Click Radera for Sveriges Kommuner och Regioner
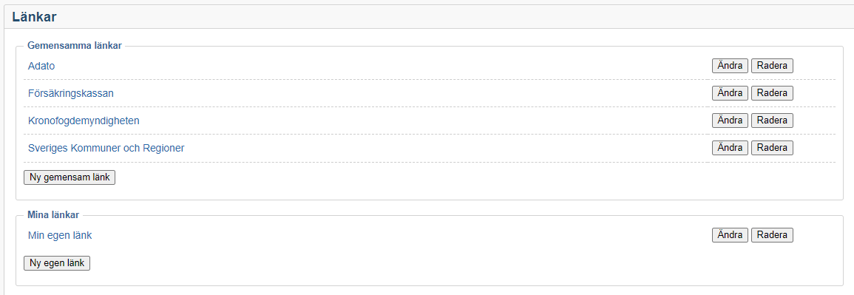The height and width of the screenshot is (295, 854). [x=772, y=148]
